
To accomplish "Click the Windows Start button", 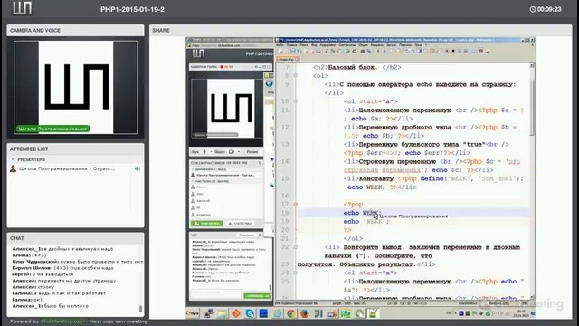I will coord(193,313).
